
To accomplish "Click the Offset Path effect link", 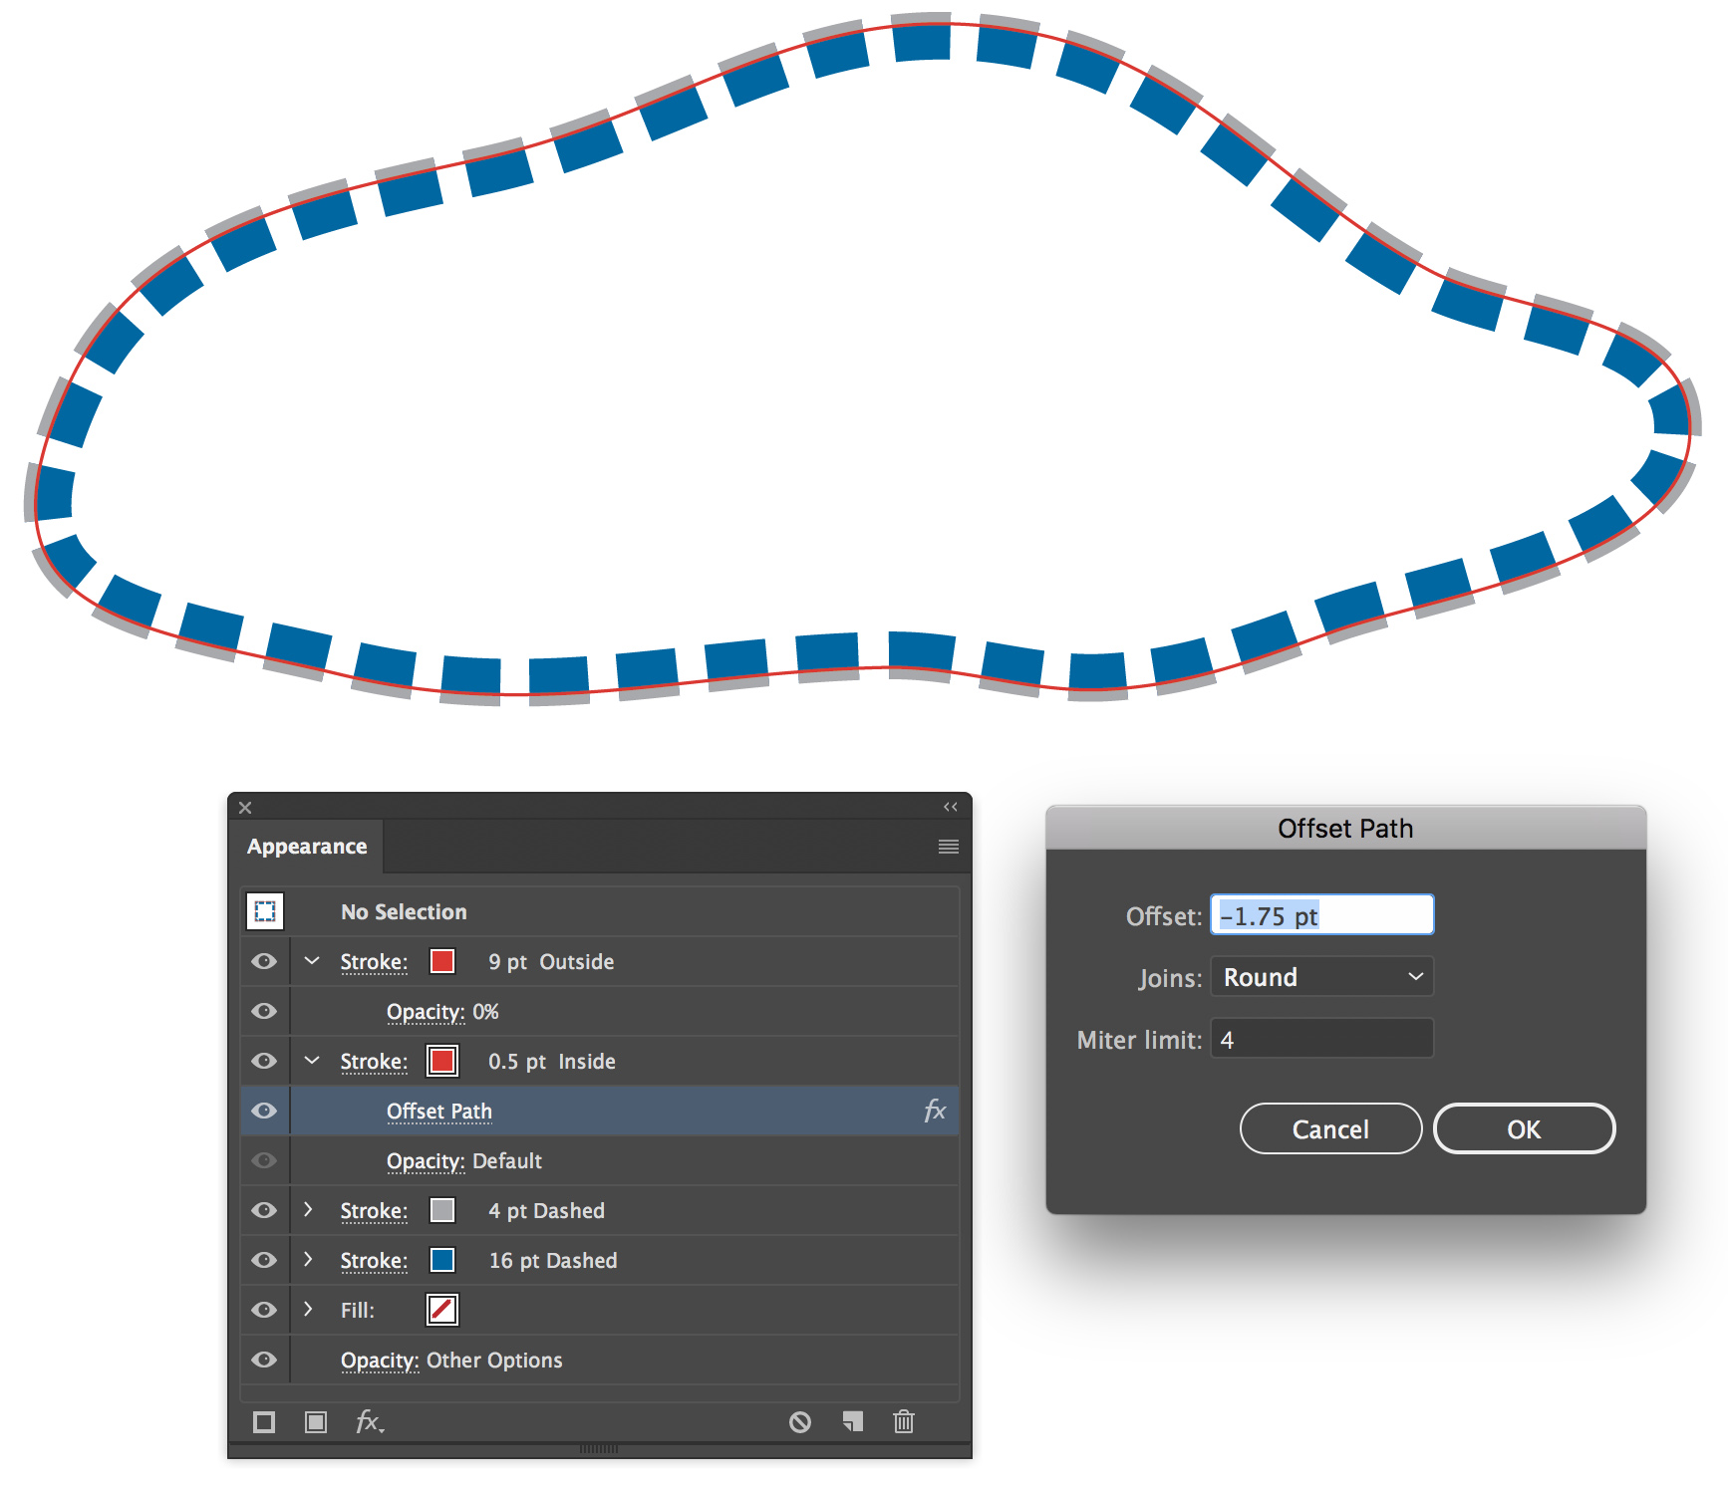I will coord(439,1112).
